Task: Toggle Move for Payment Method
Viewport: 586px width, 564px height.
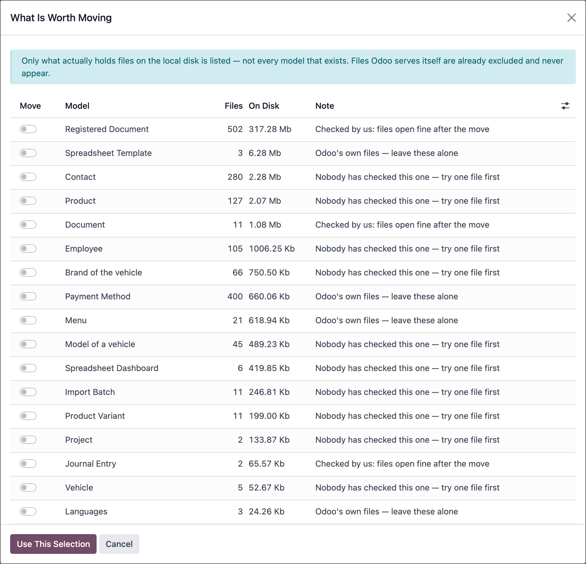Action: (x=28, y=296)
